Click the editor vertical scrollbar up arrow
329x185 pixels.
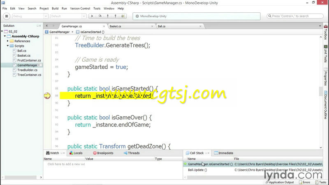[321, 37]
